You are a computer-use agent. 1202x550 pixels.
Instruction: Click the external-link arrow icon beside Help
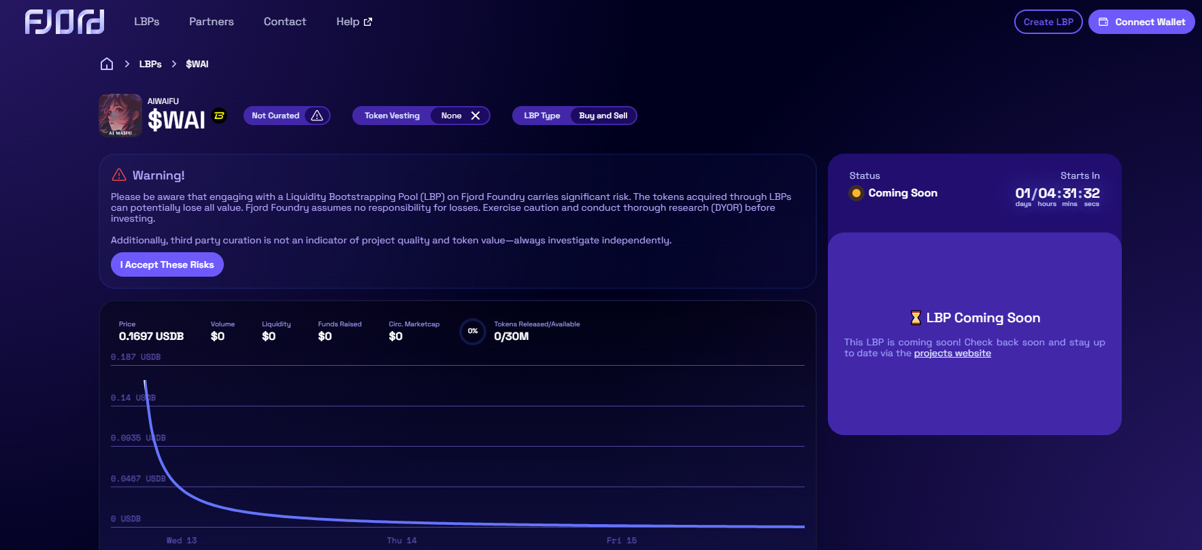pos(368,22)
